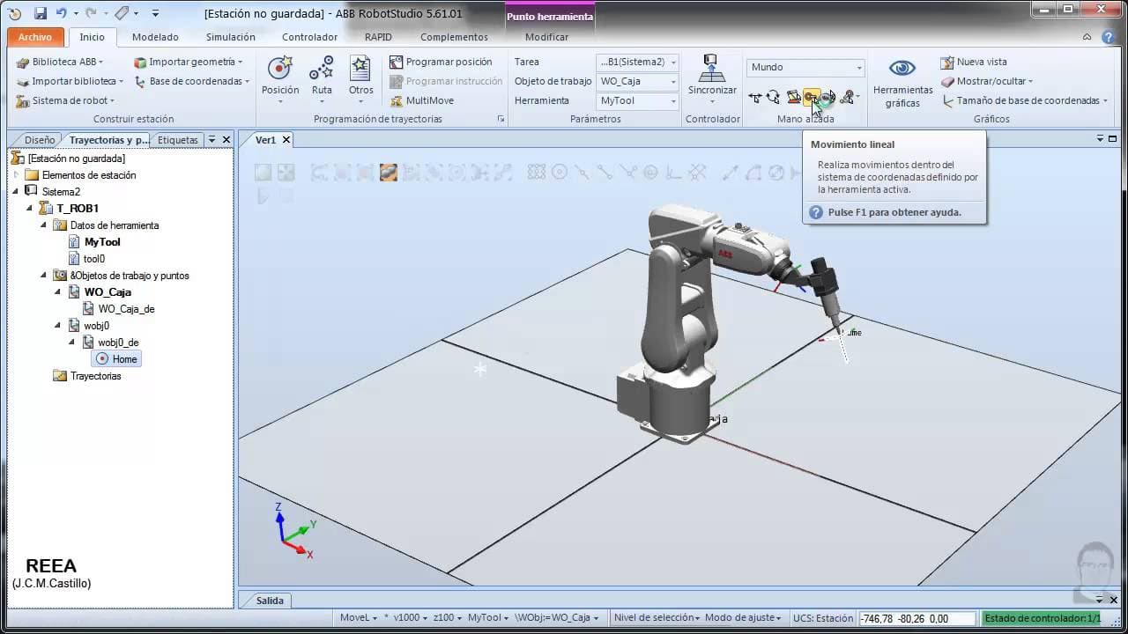Click the UCS coordinates field

pos(916,619)
